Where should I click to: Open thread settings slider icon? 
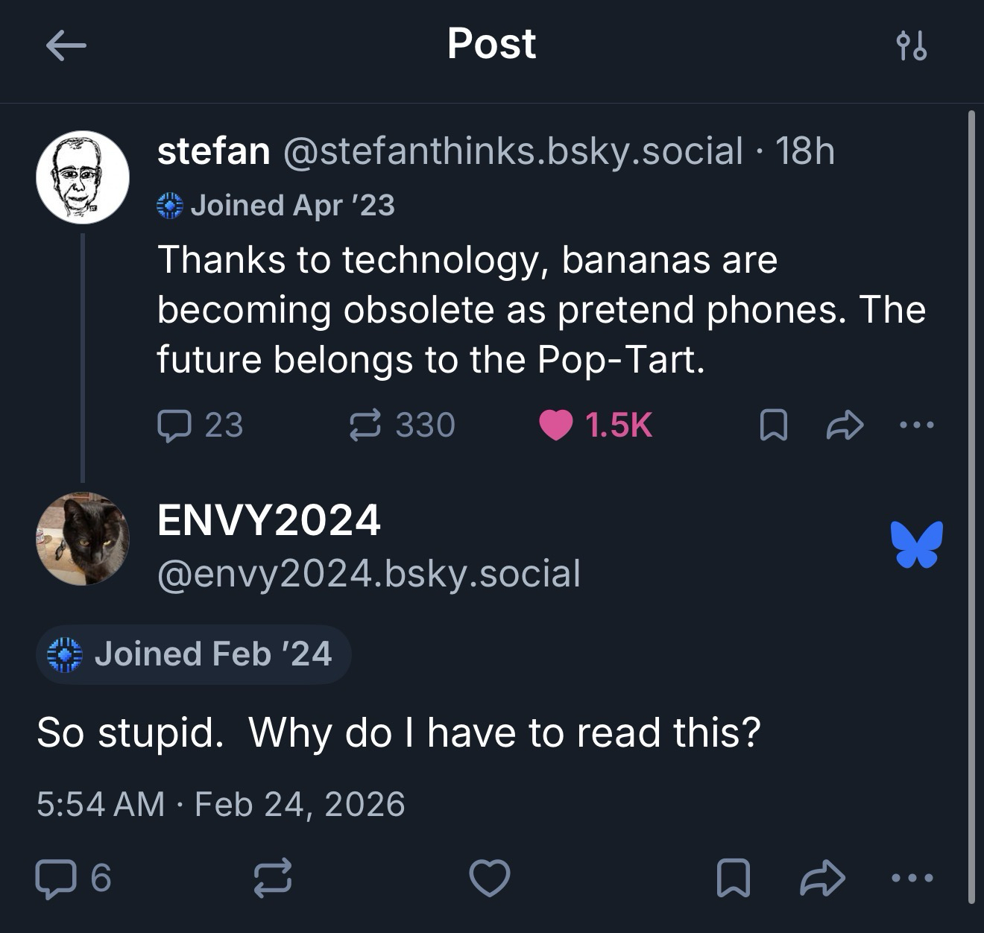[x=911, y=46]
